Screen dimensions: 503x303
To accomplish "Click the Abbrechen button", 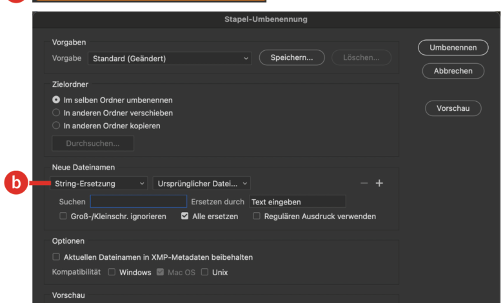I will click(x=453, y=71).
